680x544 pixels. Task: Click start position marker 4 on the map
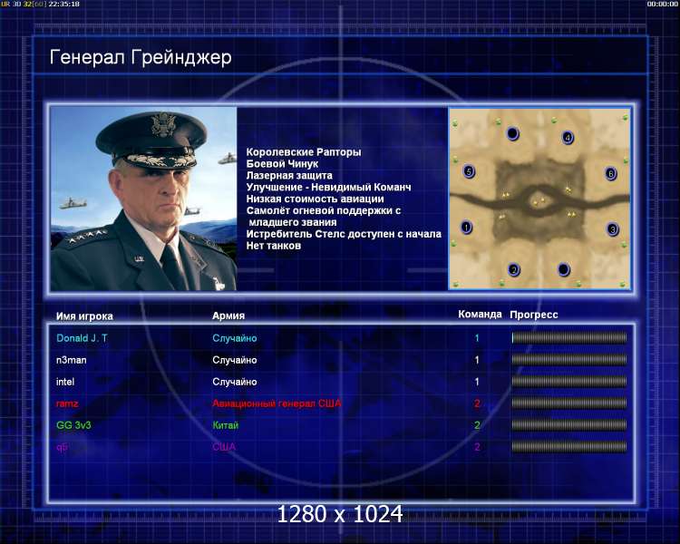[568, 138]
